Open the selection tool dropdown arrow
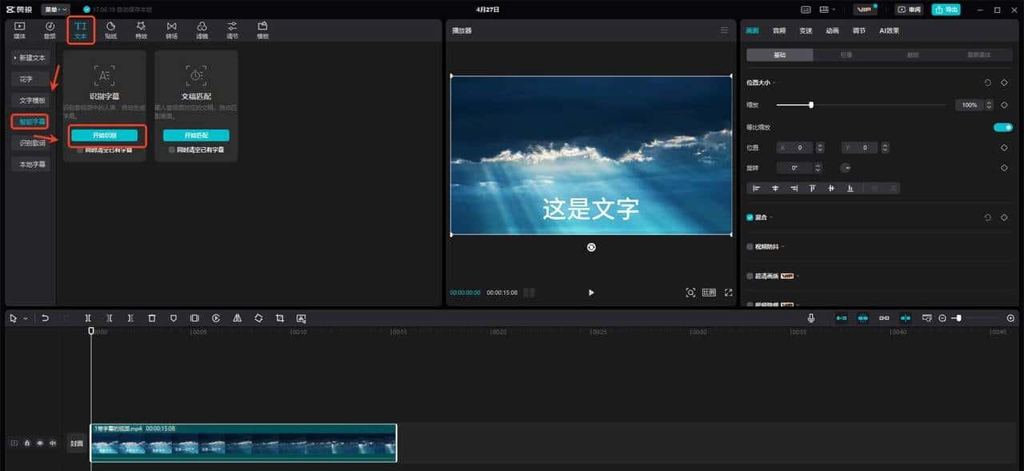The height and width of the screenshot is (471, 1024). (x=25, y=317)
